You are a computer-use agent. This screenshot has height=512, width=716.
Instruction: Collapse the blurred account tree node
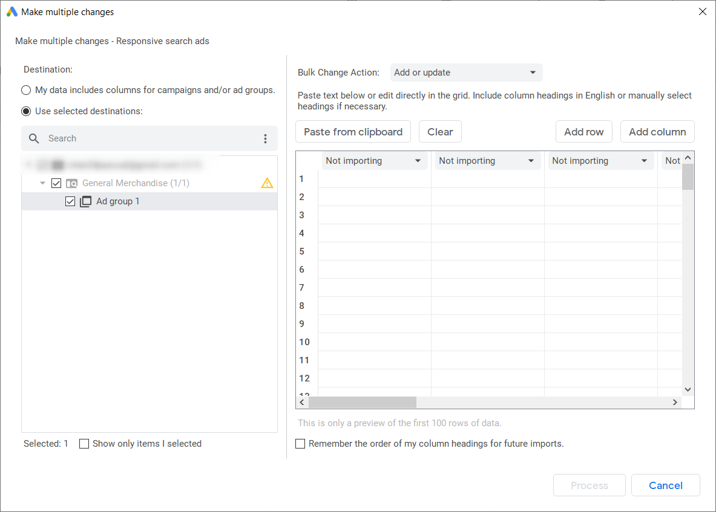coord(29,164)
